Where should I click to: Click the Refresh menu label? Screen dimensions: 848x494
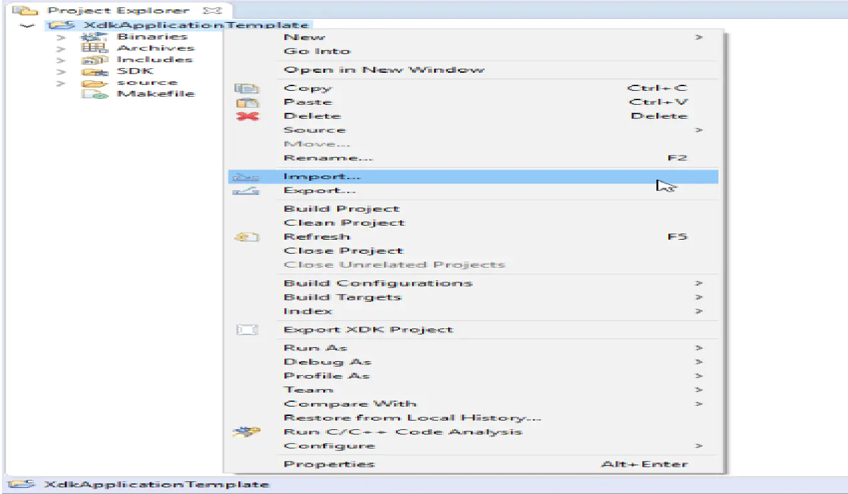(x=316, y=237)
